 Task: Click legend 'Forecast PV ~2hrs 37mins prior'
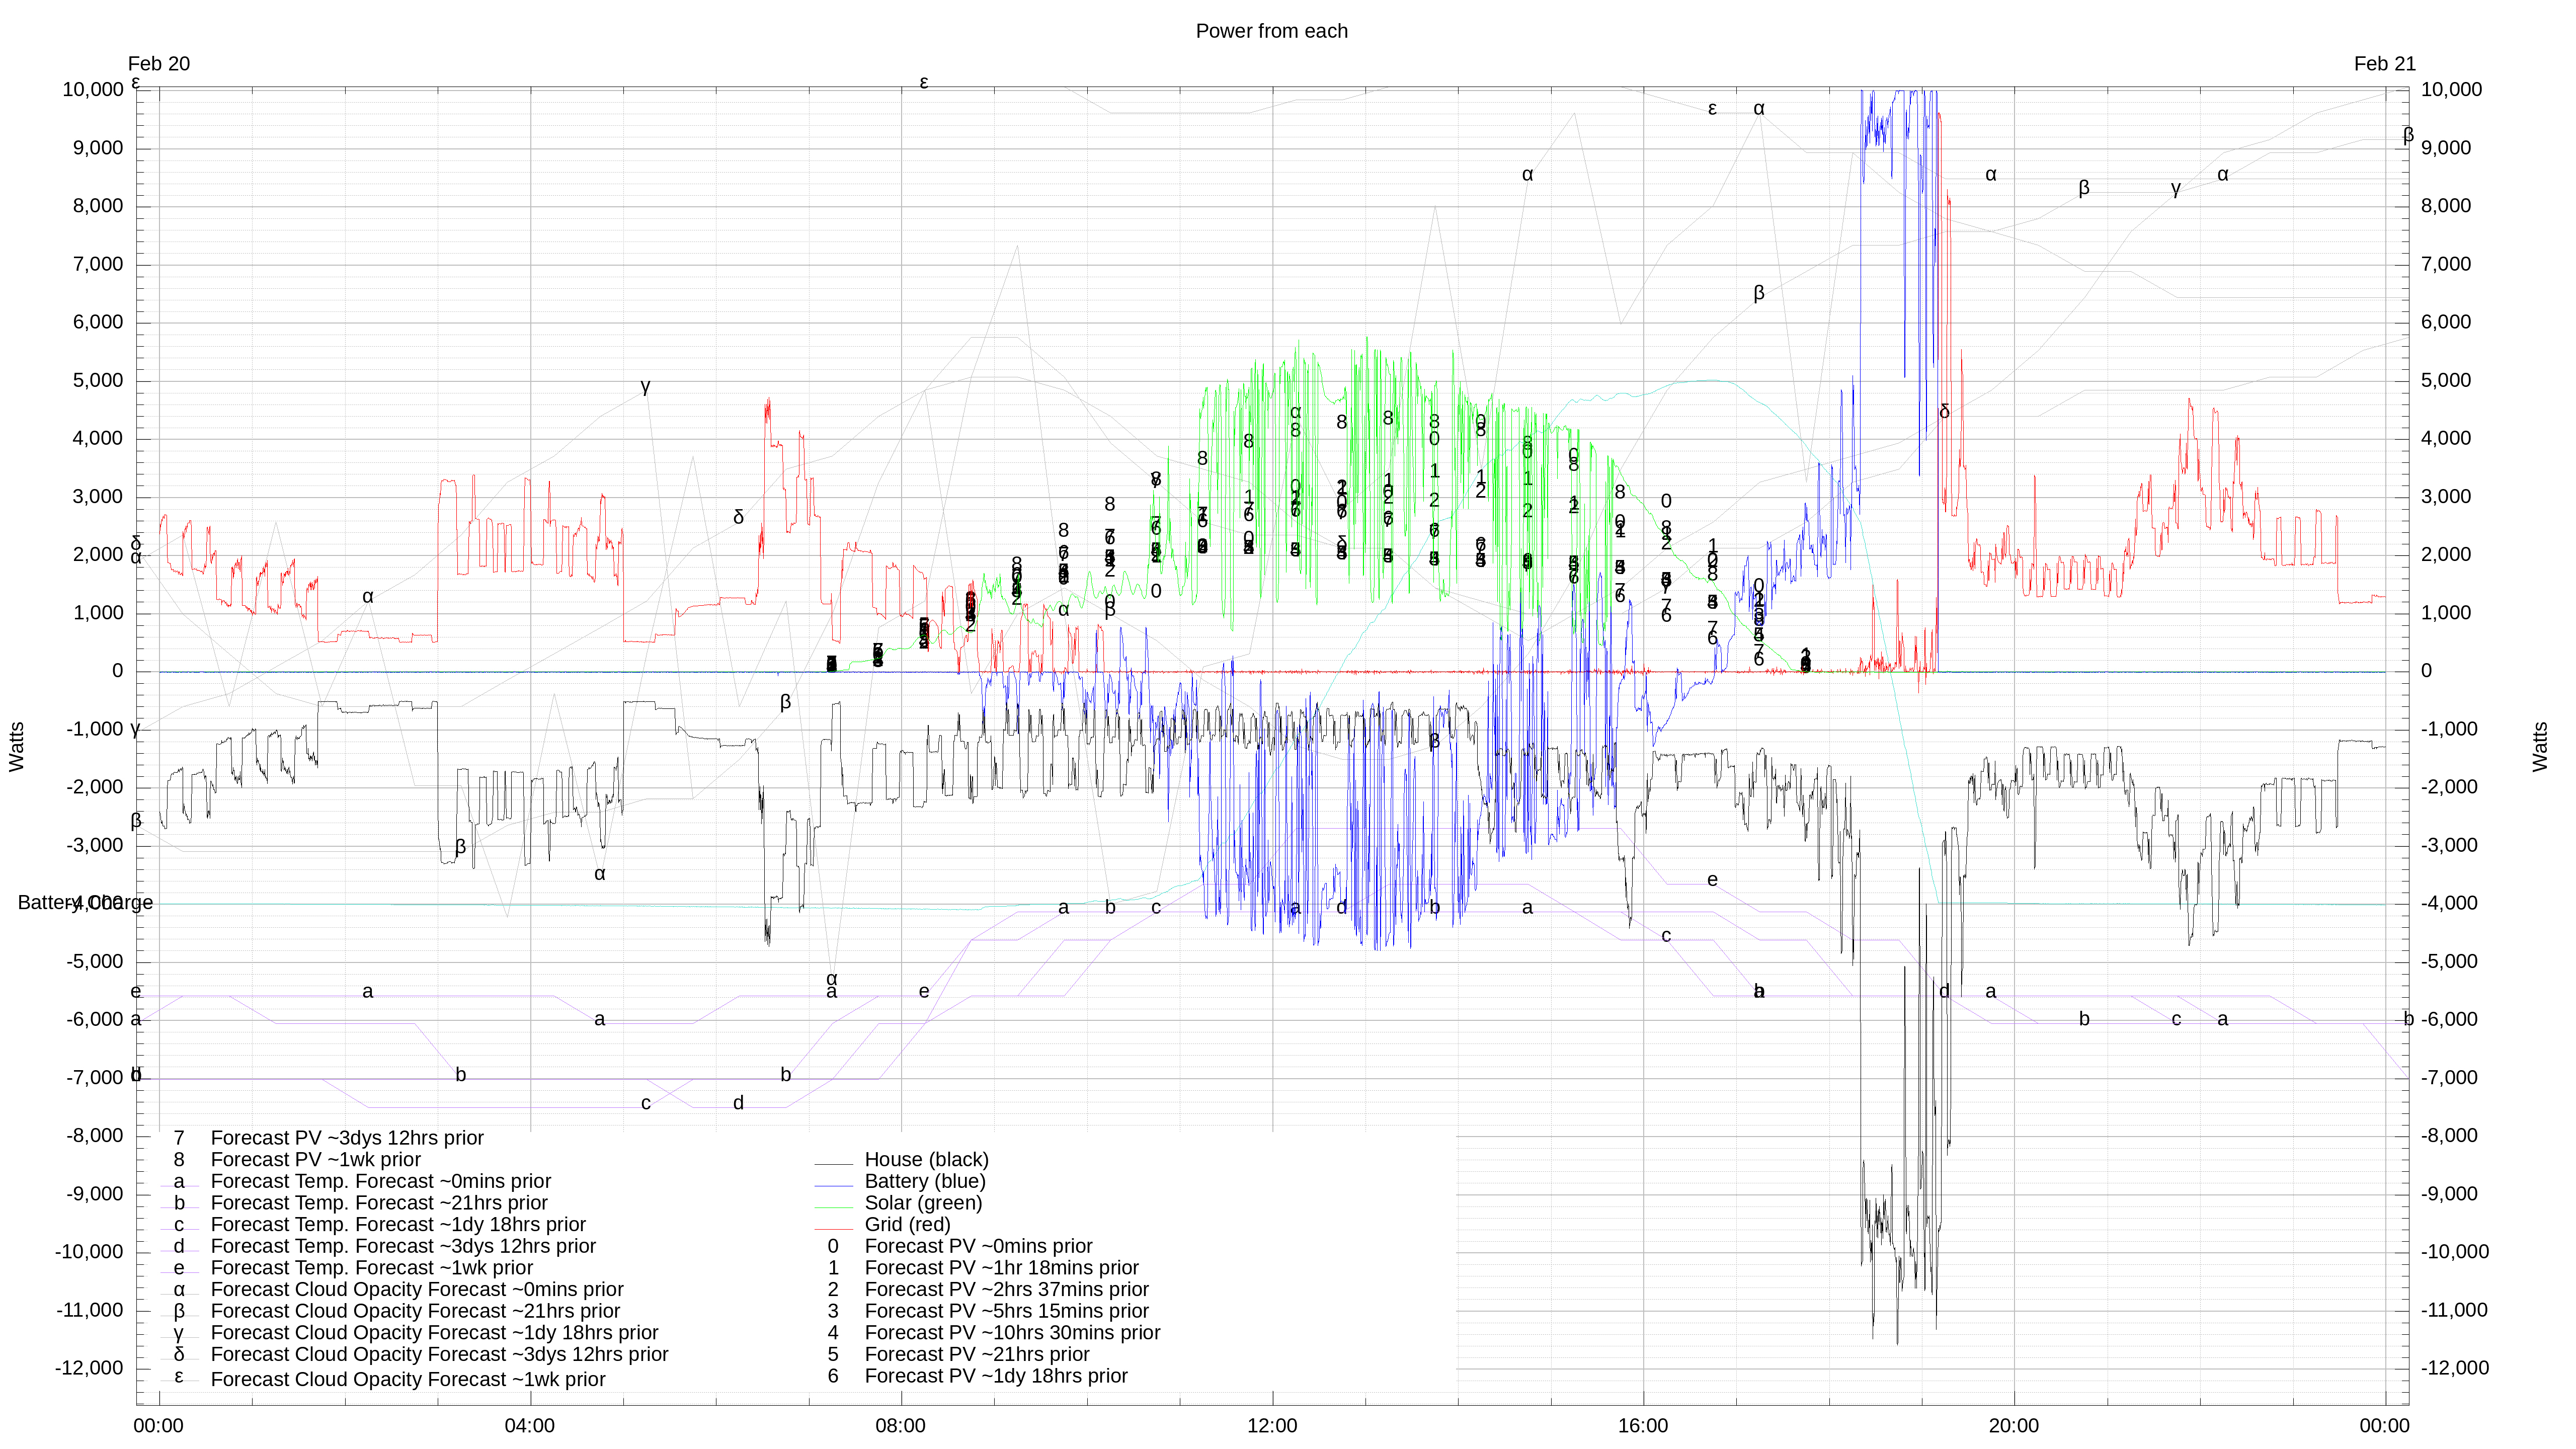1006,1290
